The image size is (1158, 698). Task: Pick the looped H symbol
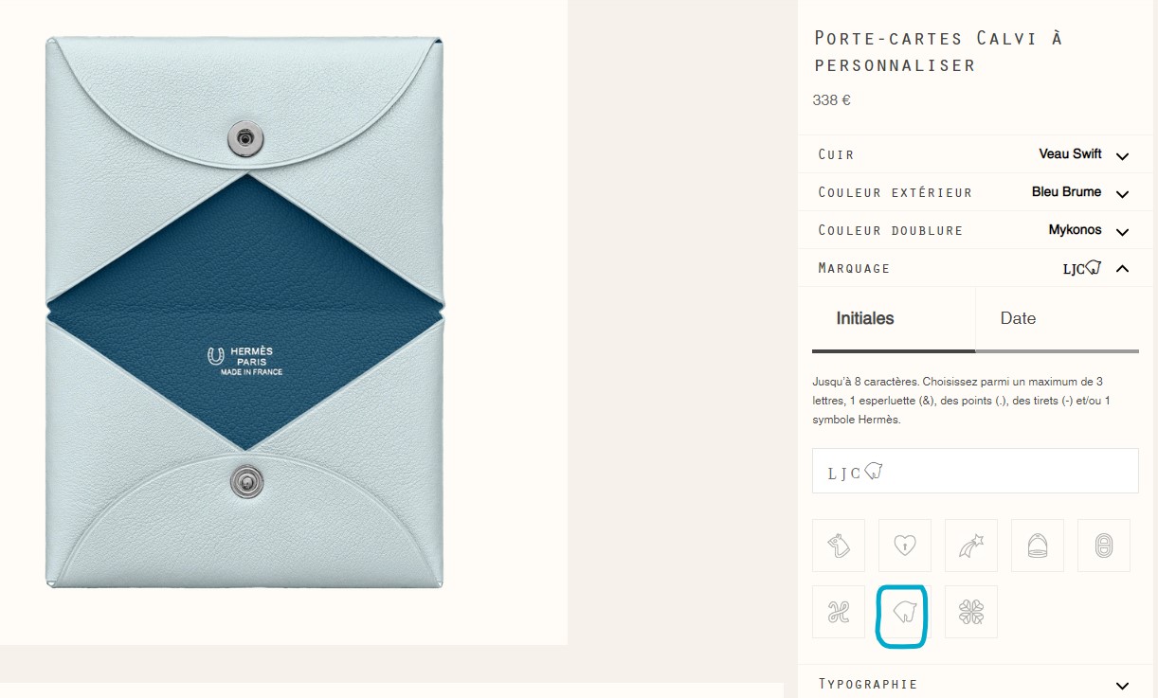(x=839, y=612)
